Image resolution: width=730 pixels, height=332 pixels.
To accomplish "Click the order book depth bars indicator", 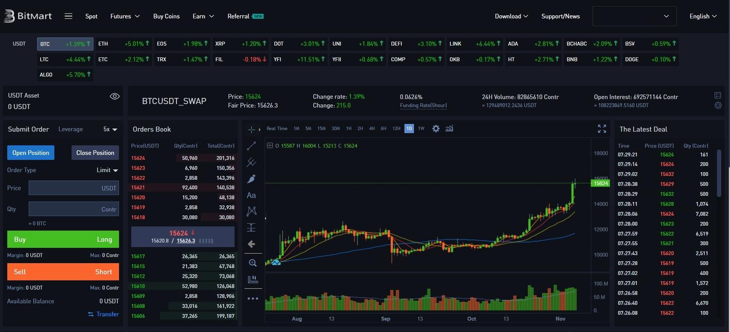I will 206,241.
